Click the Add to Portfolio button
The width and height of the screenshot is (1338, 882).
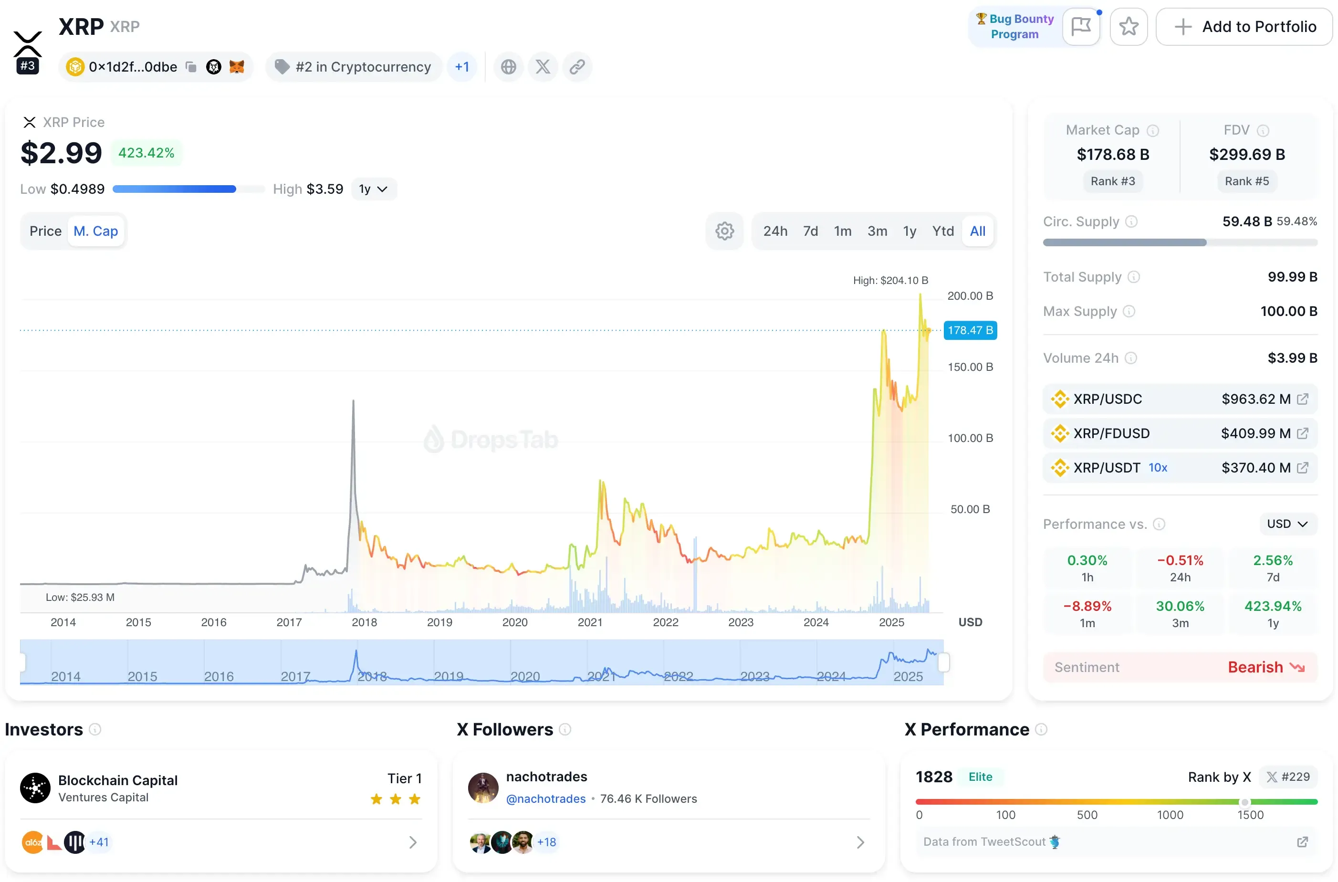coord(1244,26)
